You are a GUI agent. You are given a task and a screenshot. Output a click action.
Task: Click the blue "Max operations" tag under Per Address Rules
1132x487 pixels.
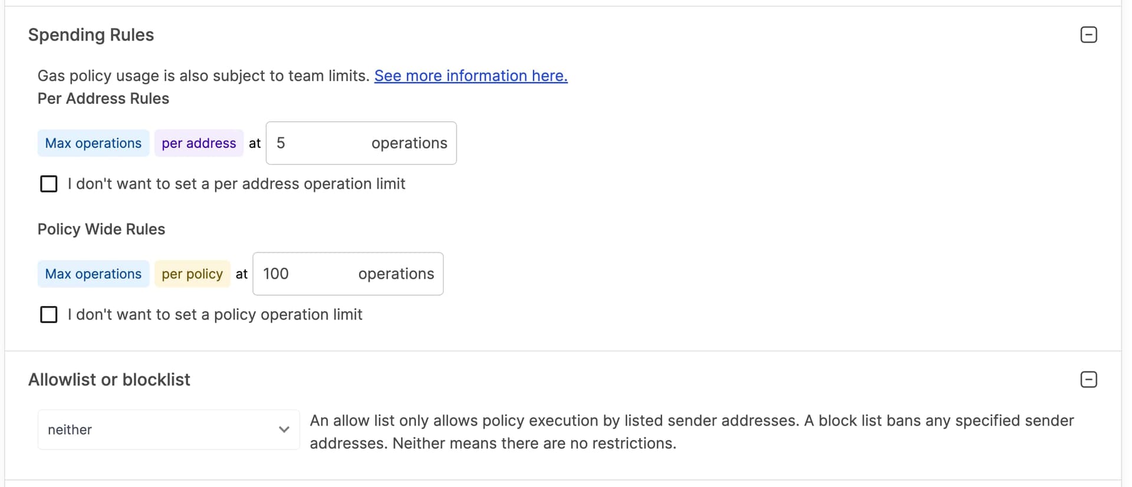pos(93,143)
